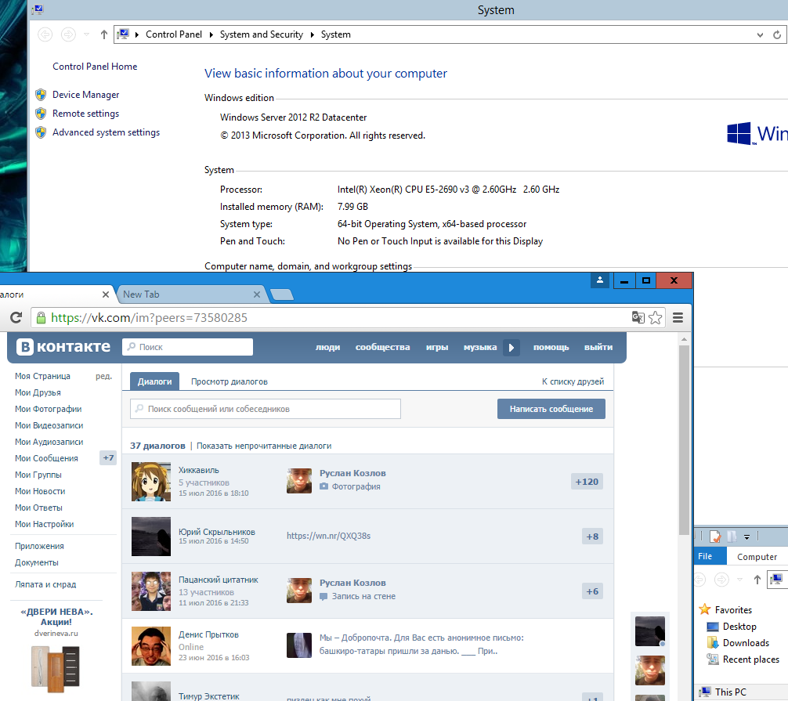The height and width of the screenshot is (701, 788).
Task: Open люди in VK header
Action: click(x=327, y=347)
